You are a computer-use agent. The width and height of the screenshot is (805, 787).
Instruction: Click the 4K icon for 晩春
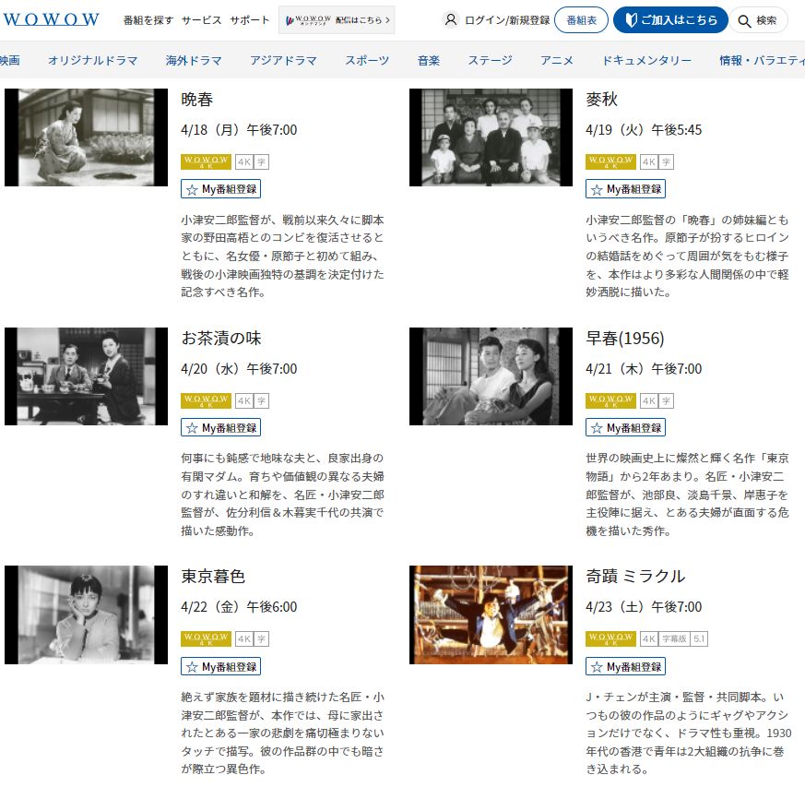pyautogui.click(x=243, y=162)
